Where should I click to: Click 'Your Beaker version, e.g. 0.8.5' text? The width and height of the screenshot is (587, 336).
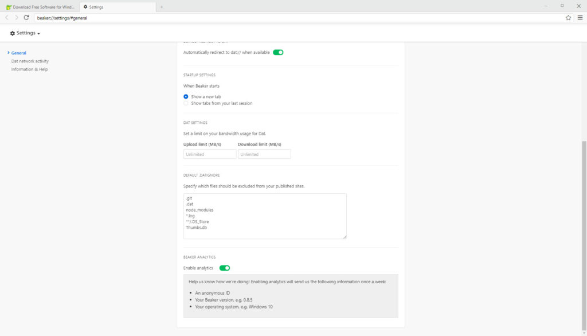224,300
